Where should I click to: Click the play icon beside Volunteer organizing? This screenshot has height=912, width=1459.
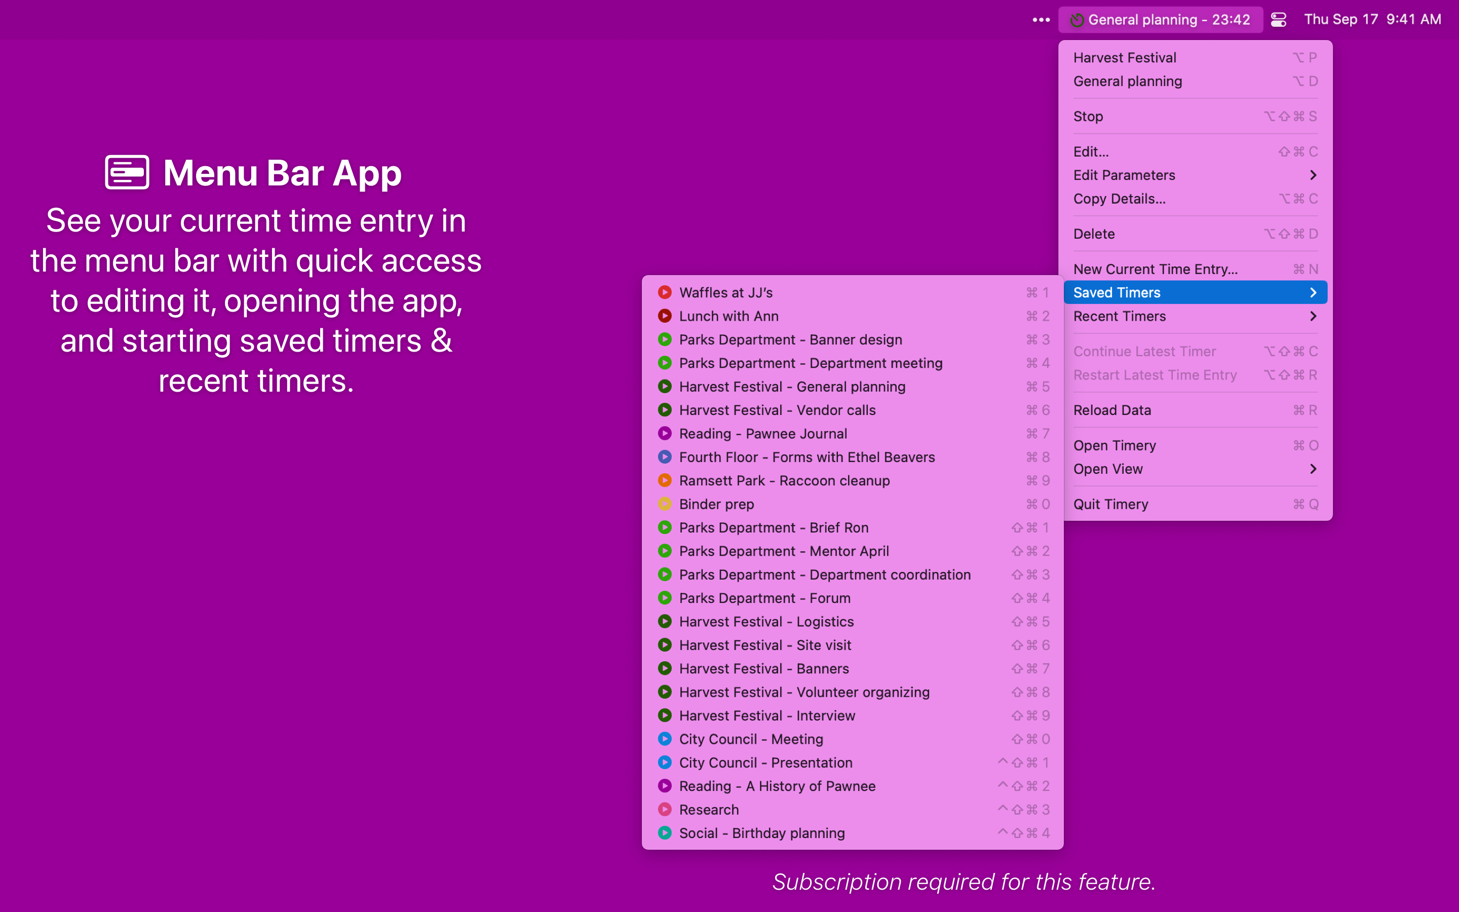[x=664, y=693]
